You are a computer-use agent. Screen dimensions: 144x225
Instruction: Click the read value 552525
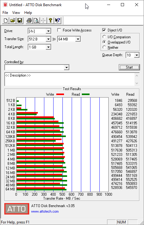click(131, 180)
